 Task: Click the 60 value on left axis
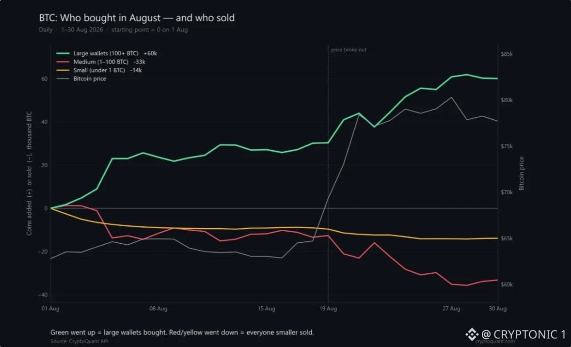pyautogui.click(x=44, y=79)
